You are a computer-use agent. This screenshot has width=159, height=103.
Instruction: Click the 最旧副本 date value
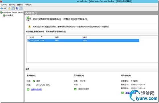138,88
